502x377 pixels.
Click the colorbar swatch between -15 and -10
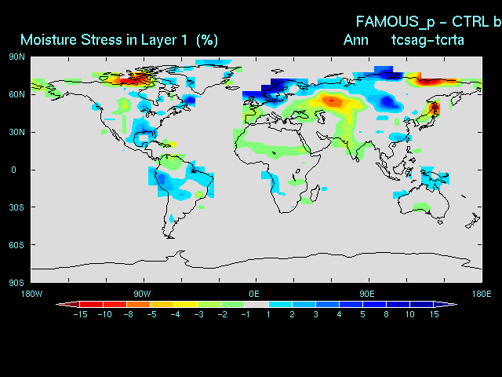tap(92, 304)
